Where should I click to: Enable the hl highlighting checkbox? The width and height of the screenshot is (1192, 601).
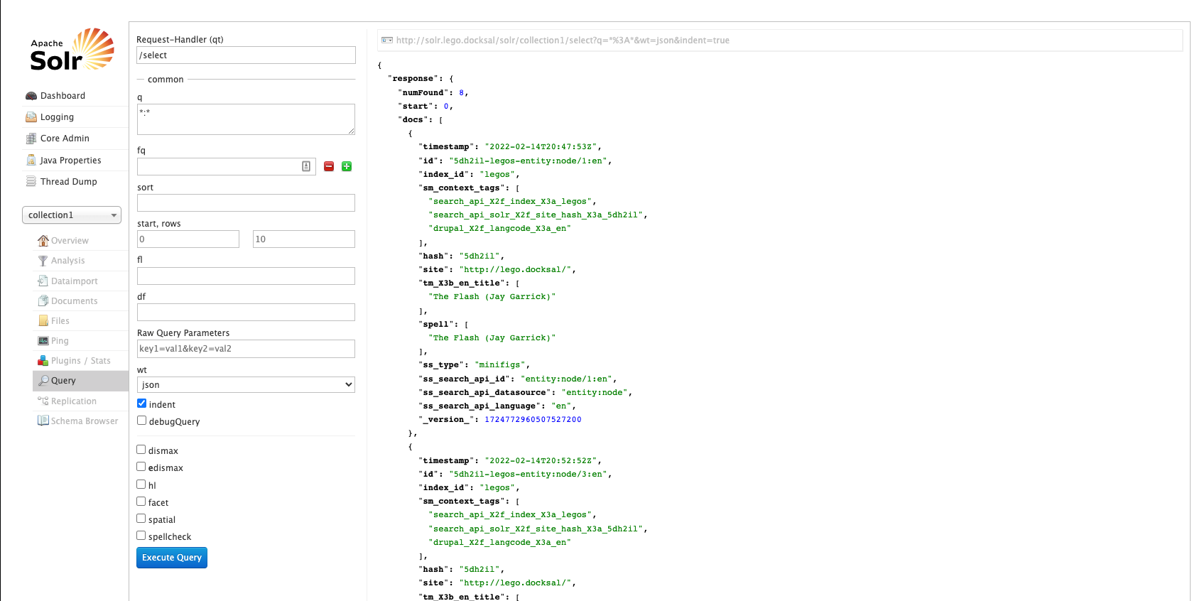[141, 484]
